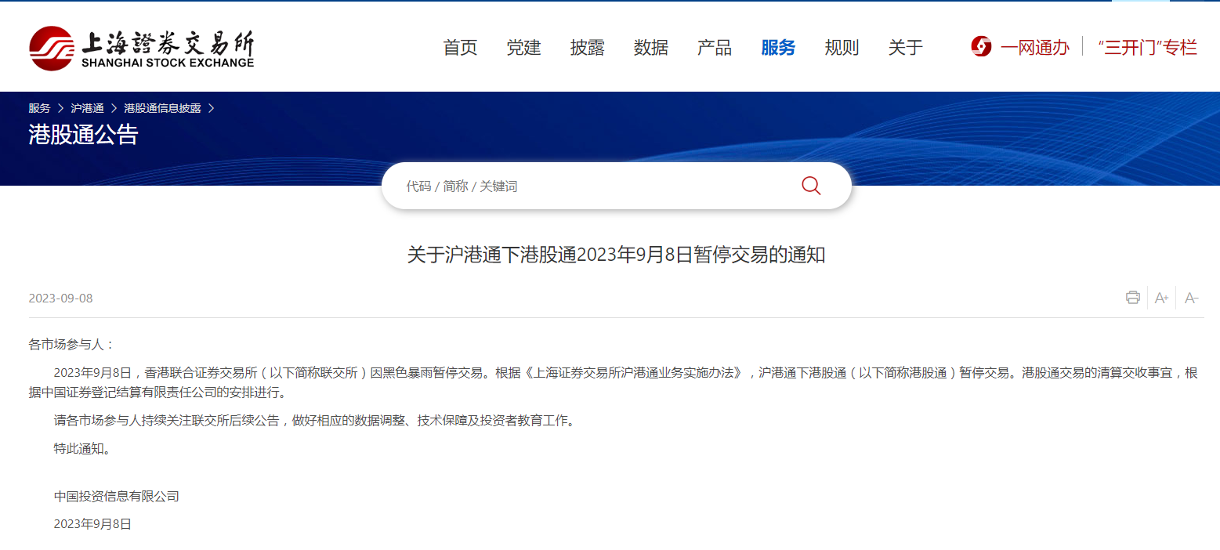
Task: Go to 港股通信息披露 in breadcrumb
Action: 162,108
